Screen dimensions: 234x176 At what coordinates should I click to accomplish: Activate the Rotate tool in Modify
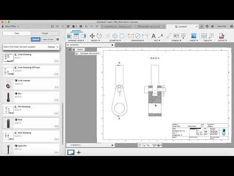pos(99,36)
